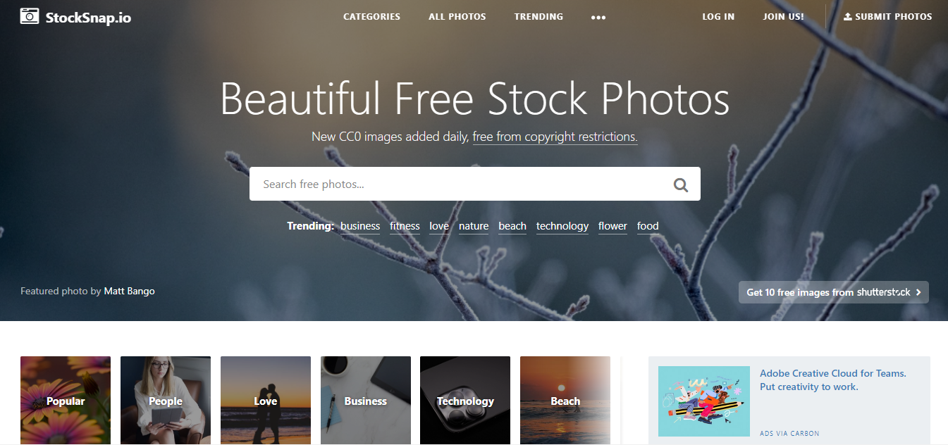Go to All Photos
This screenshot has width=948, height=445.
[457, 16]
